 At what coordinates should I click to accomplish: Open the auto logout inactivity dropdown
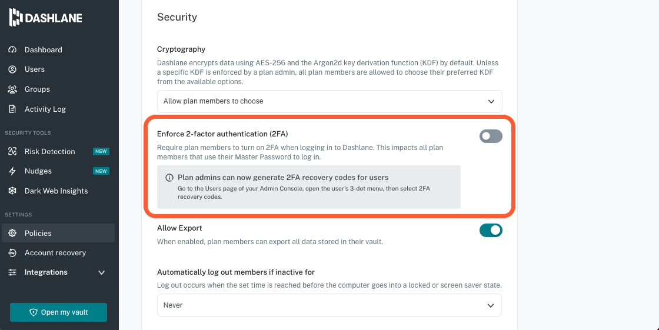[x=329, y=305]
